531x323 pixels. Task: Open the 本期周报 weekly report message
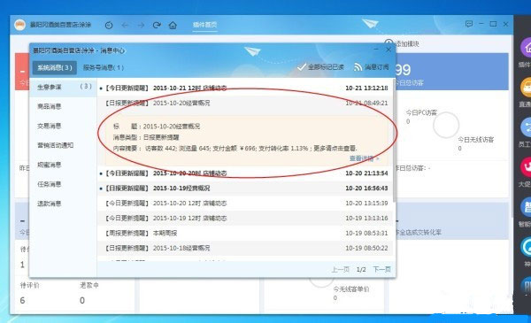pos(244,233)
